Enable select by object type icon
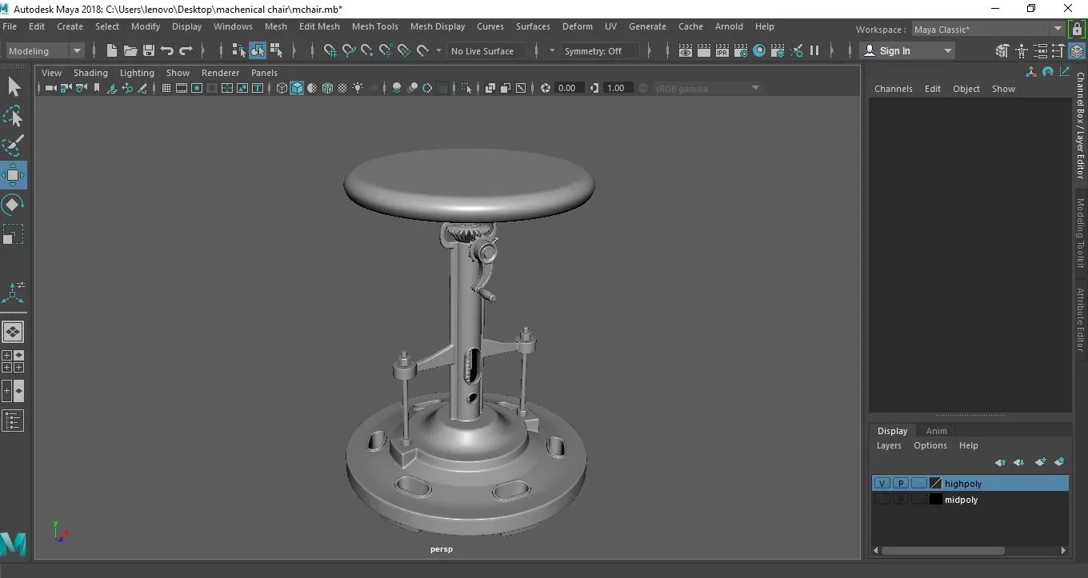Screen dimensions: 1088x578 [x=257, y=50]
